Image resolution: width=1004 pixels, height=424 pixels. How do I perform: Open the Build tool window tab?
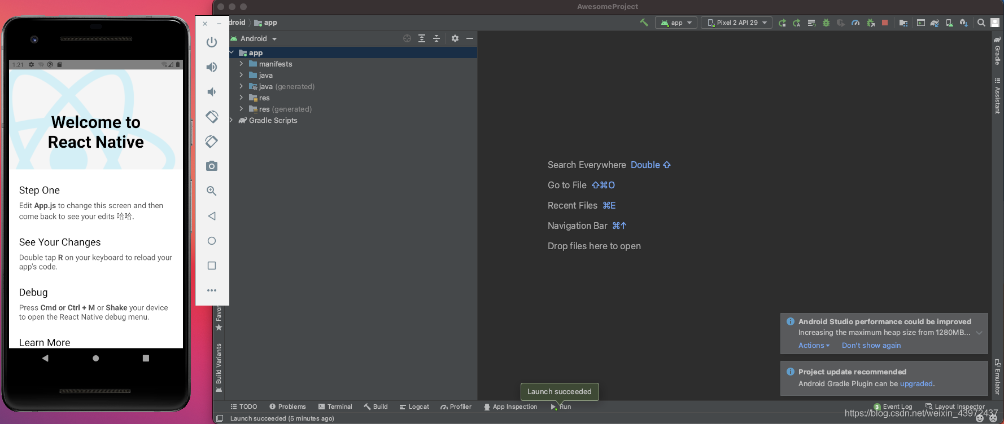click(376, 407)
